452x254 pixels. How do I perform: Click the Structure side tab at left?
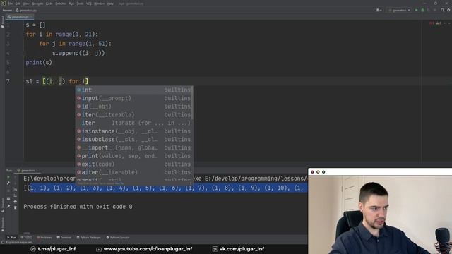(x=3, y=205)
